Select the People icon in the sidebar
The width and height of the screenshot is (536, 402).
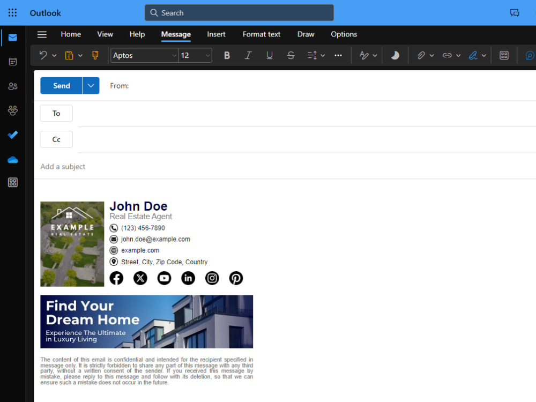click(12, 86)
